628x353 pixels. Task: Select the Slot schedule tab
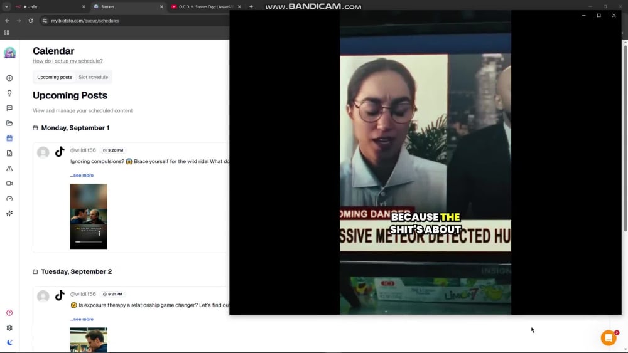(x=93, y=77)
